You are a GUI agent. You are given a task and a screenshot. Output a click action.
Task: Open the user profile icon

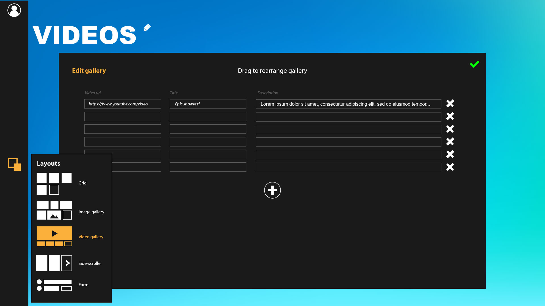click(x=14, y=10)
